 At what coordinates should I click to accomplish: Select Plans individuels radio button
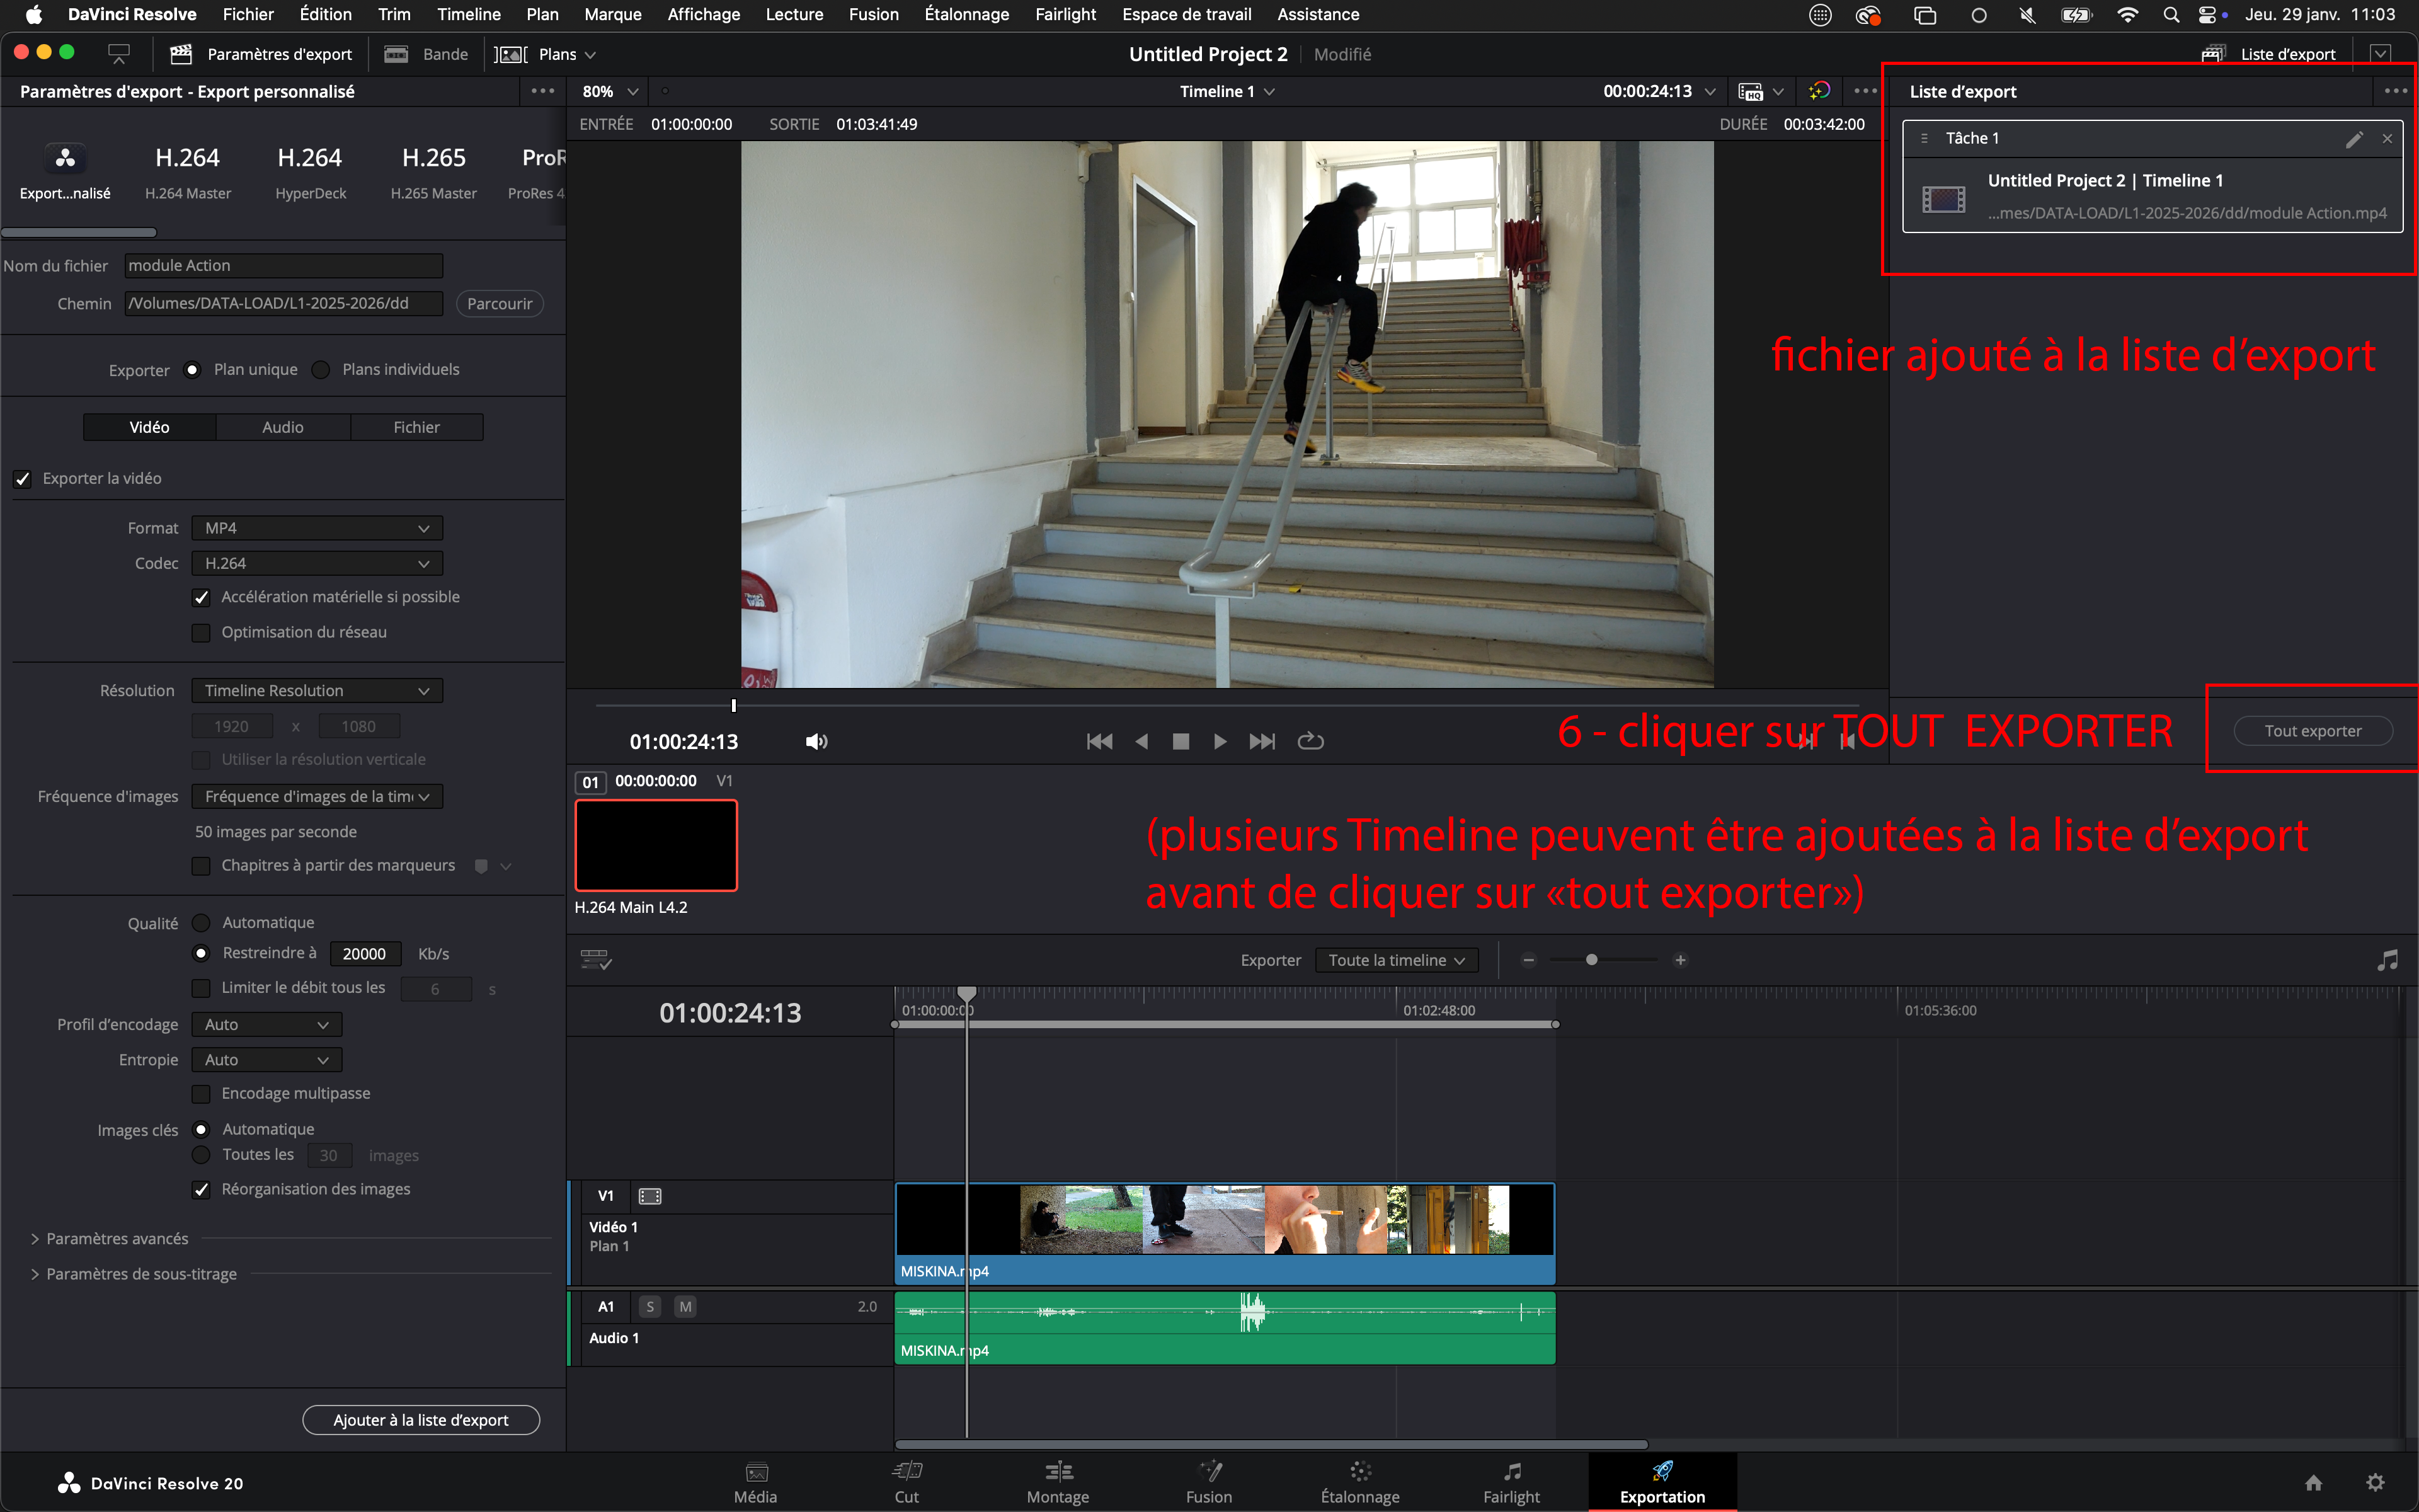tap(320, 369)
